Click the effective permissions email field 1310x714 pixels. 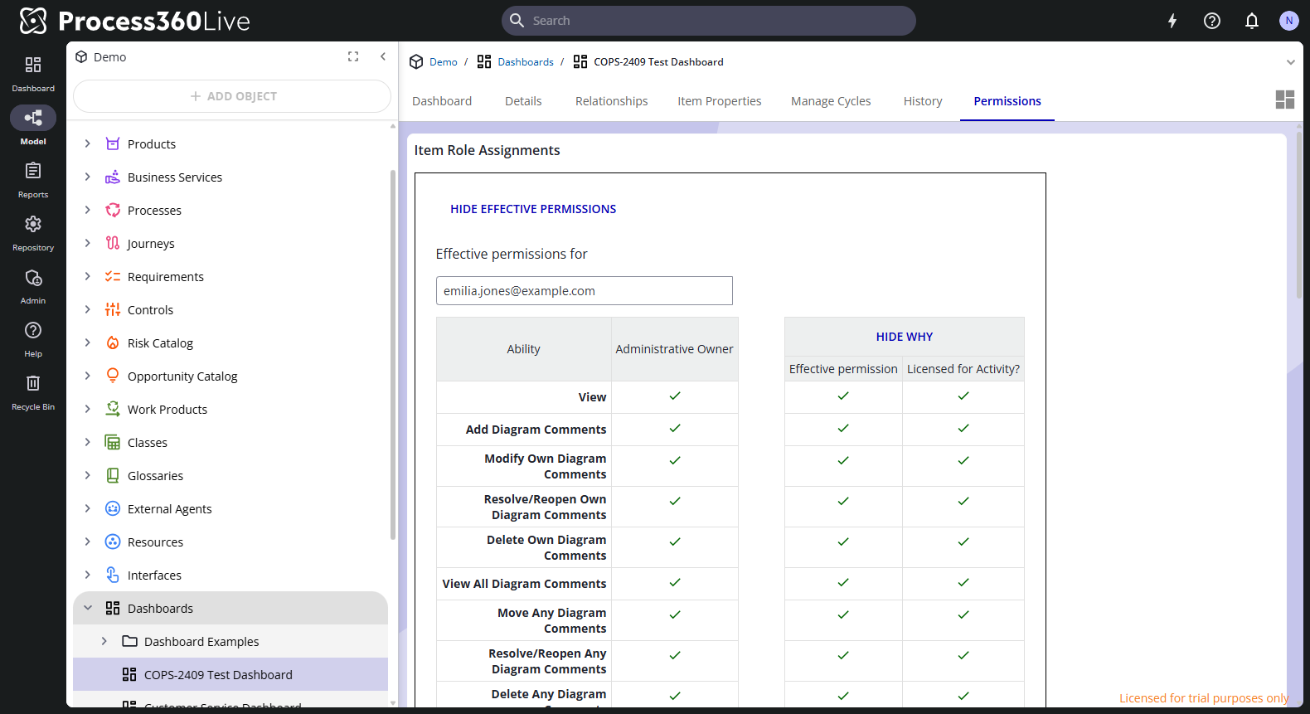[585, 291]
